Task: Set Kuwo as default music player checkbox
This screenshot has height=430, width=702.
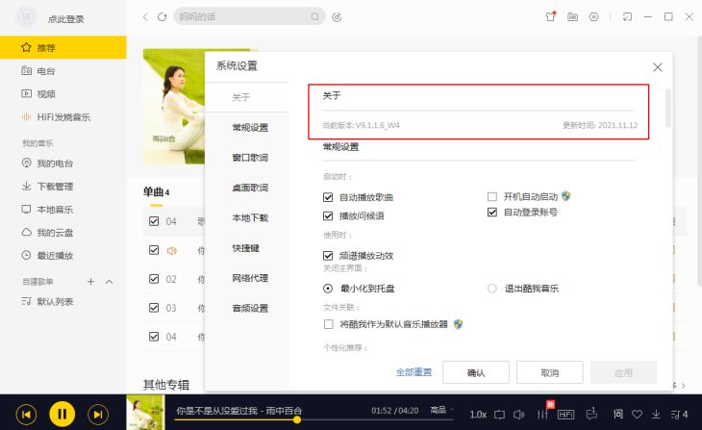Action: [328, 324]
